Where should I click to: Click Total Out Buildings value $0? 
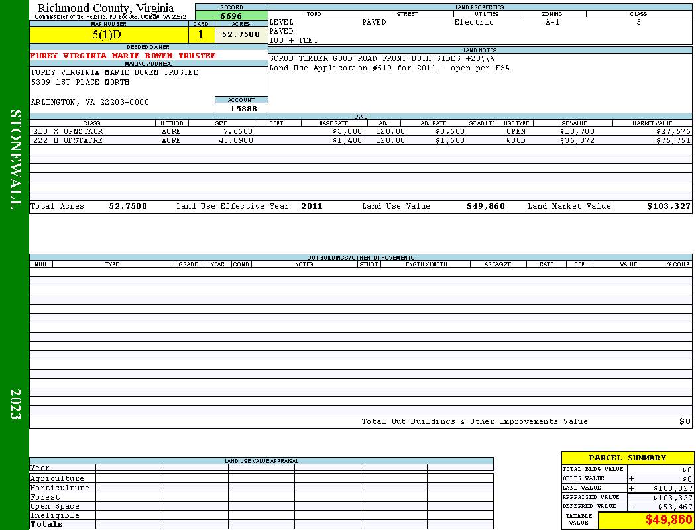coord(685,422)
